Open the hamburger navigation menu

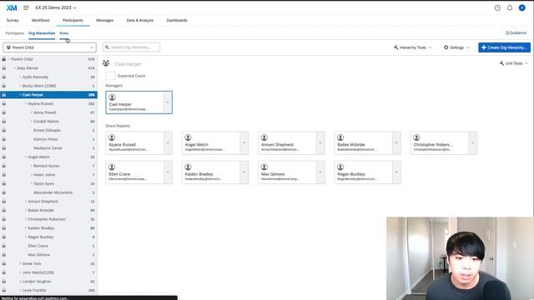26,7
